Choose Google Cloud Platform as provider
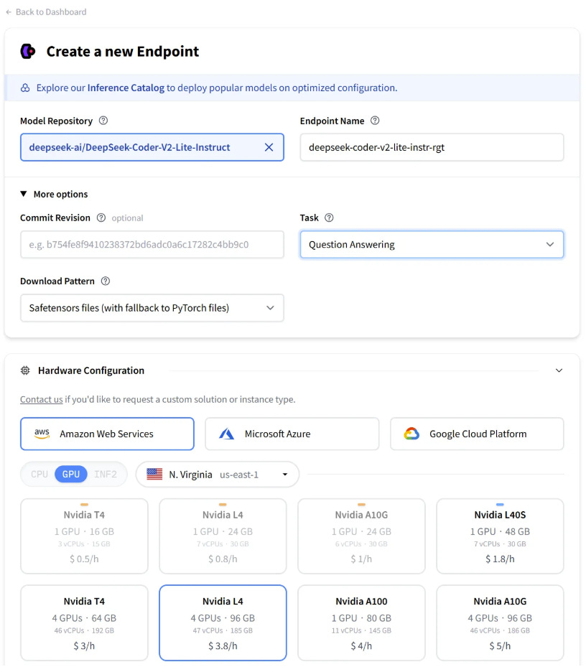The width and height of the screenshot is (586, 672). pos(477,434)
